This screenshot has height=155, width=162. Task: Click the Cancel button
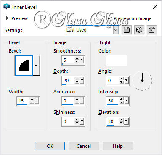(84, 146)
